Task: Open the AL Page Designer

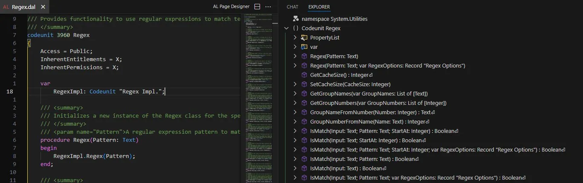Action: [x=231, y=7]
